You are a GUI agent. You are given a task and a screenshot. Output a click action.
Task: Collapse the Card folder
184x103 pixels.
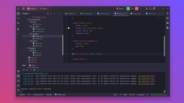(x=29, y=22)
